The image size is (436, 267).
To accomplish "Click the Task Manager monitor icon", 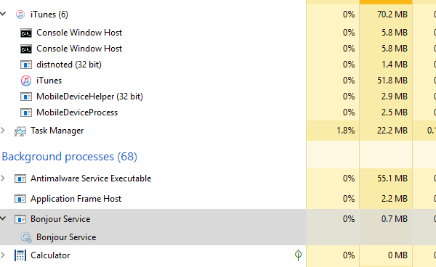I will coord(20,131).
